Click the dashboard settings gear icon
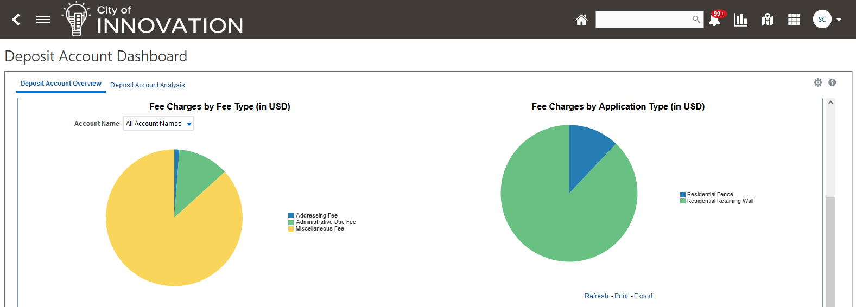The width and height of the screenshot is (856, 307). [x=818, y=82]
